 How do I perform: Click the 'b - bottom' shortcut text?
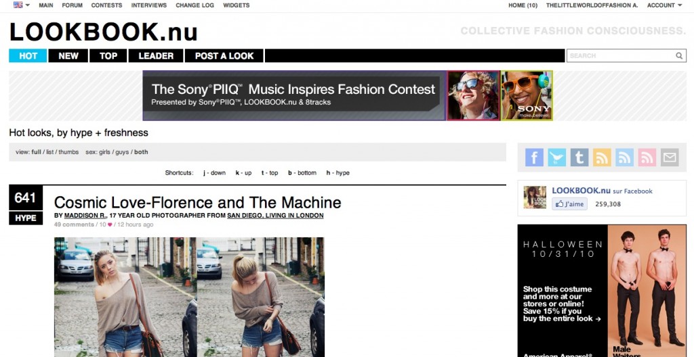(x=302, y=173)
